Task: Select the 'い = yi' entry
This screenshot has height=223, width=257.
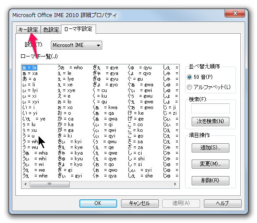Action: click(x=30, y=113)
